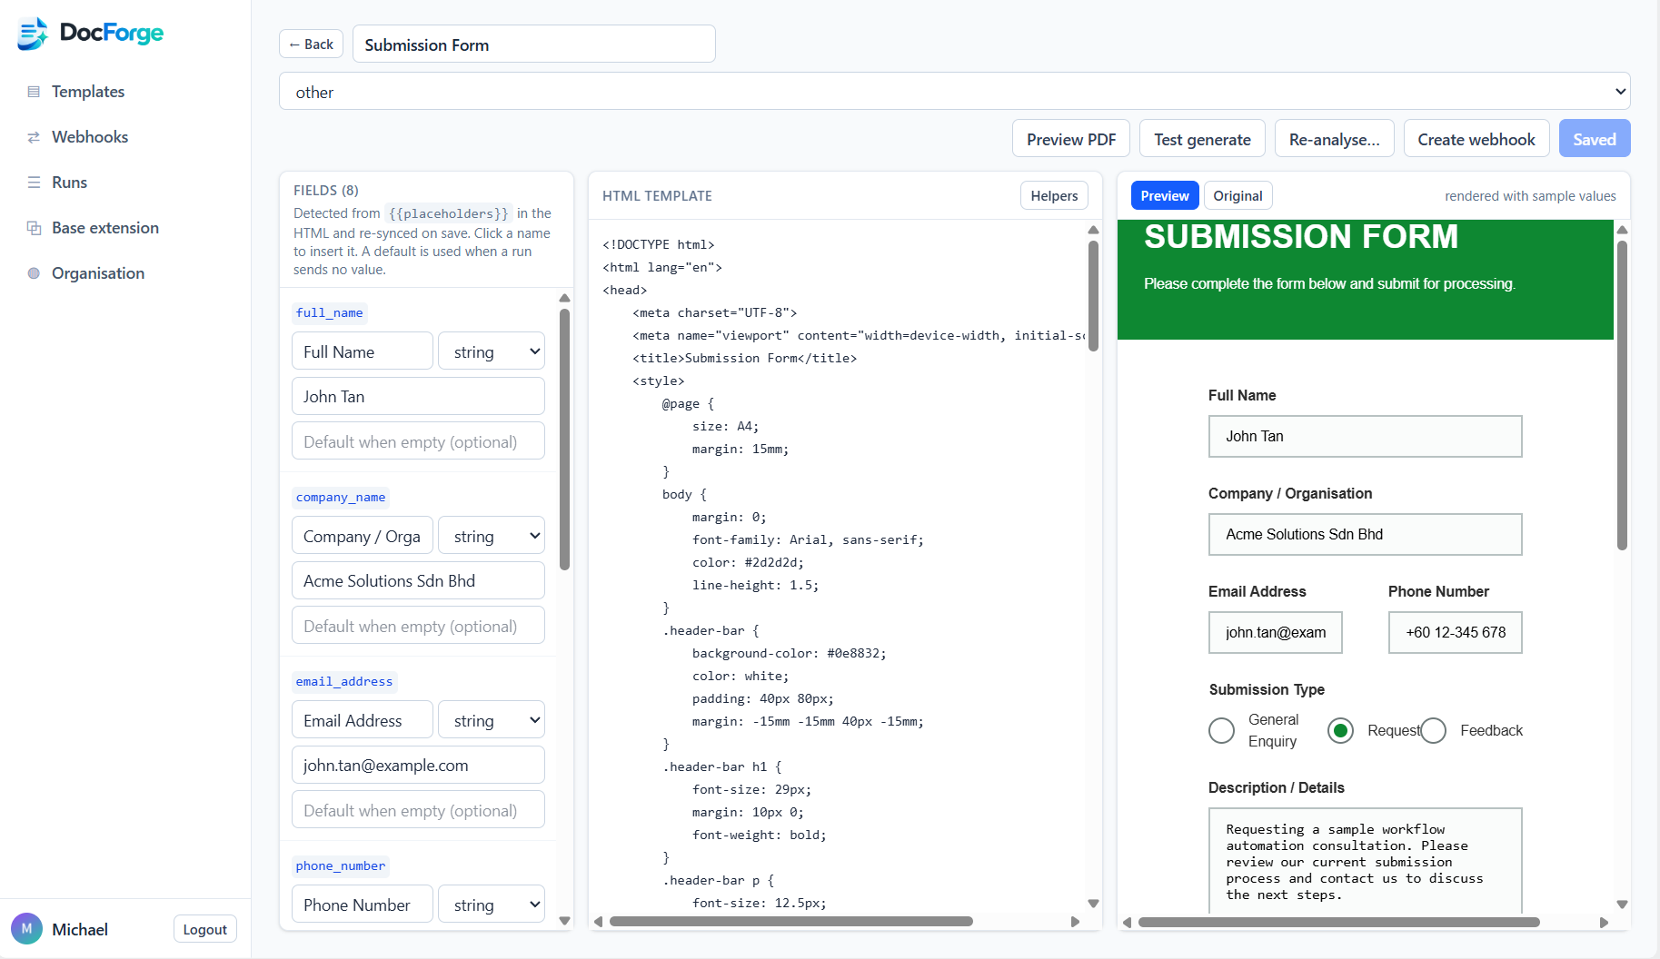Open the company_name type dropdown
Viewport: 1660px width, 959px height.
492,536
